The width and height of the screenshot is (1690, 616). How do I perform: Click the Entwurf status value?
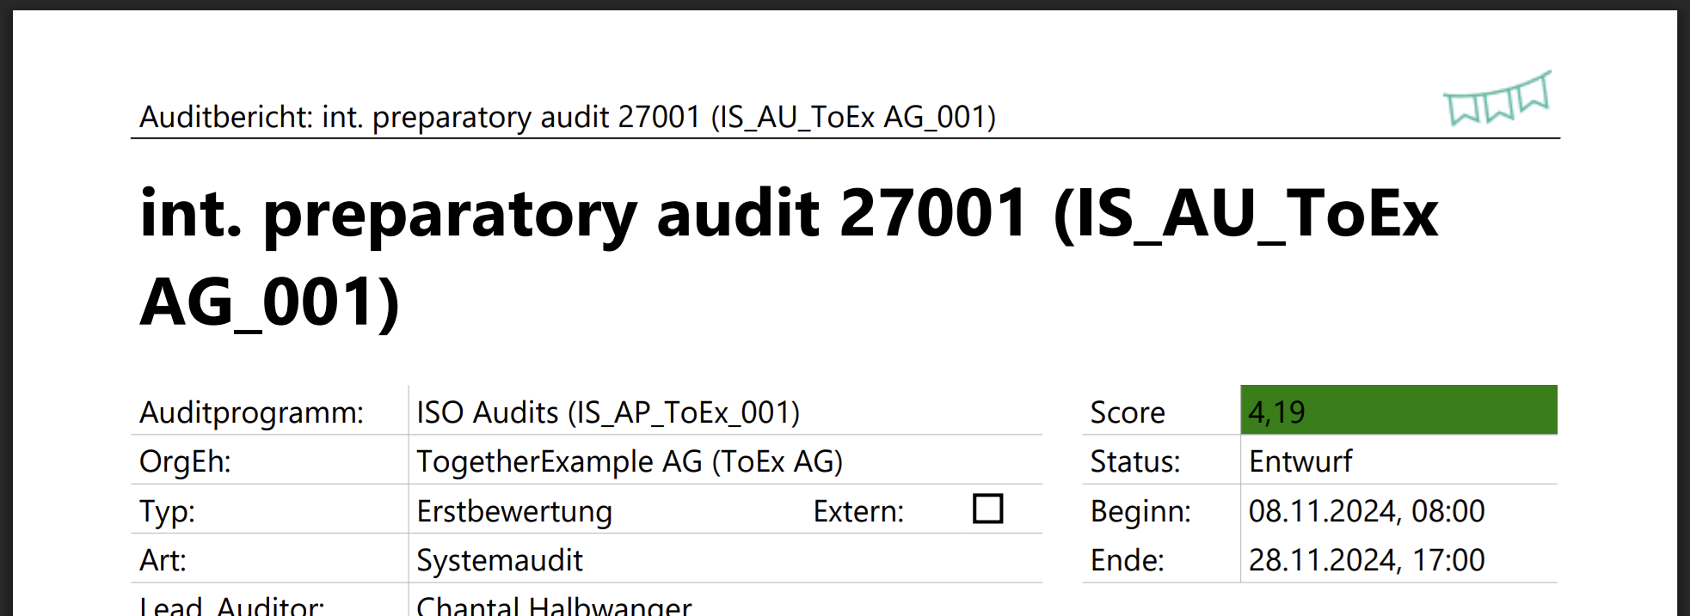point(1300,461)
